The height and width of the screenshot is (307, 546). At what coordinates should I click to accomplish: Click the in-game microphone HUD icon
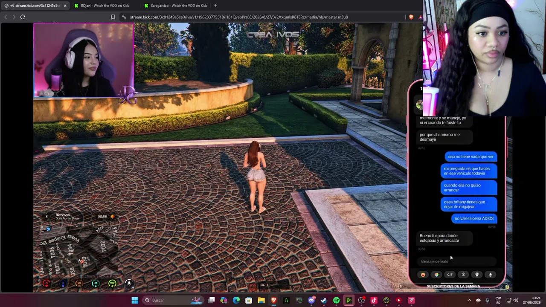(x=129, y=283)
